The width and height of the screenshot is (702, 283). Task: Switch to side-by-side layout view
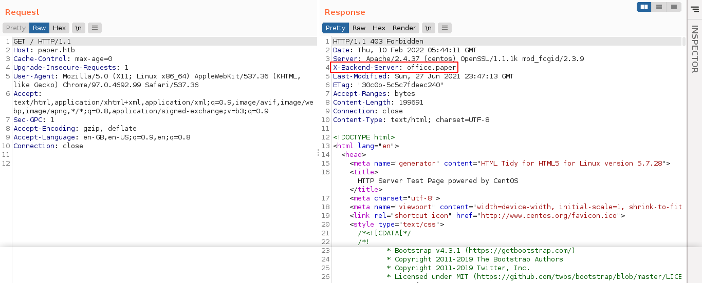[x=644, y=7]
